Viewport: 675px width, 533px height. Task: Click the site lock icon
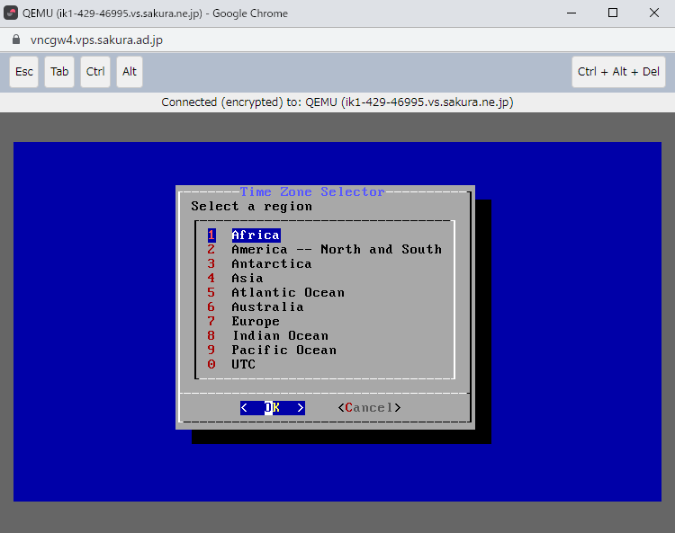(x=14, y=40)
